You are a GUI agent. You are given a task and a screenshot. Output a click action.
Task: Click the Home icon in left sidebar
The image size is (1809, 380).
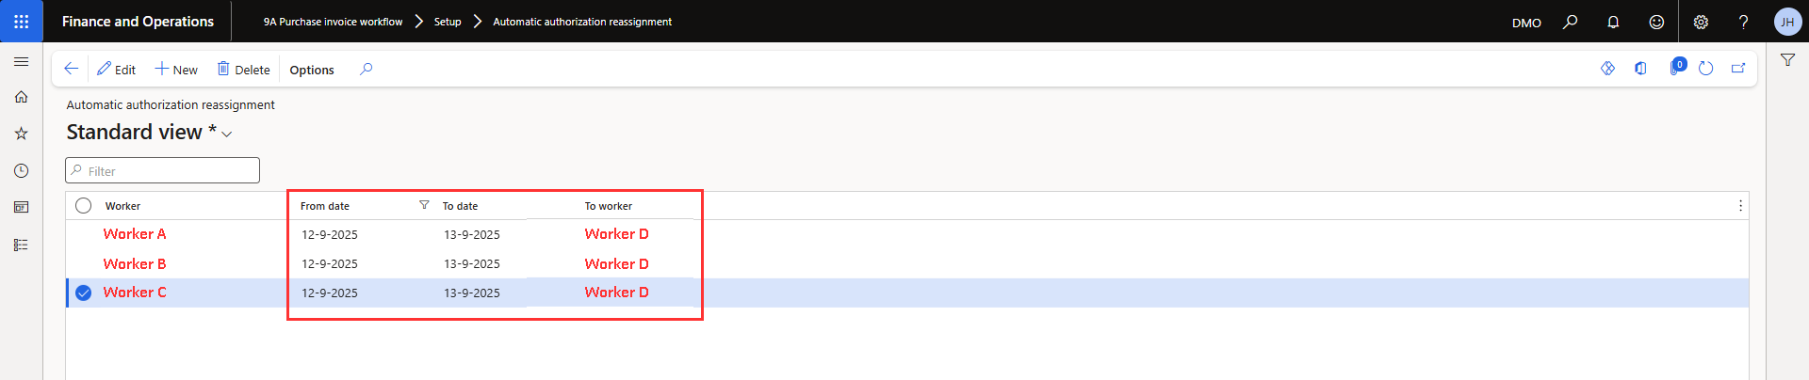(21, 97)
